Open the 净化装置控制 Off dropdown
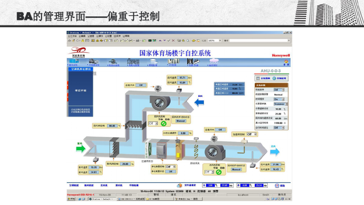Image resolution: width=364 pixels, height=205 pixels. (171, 167)
